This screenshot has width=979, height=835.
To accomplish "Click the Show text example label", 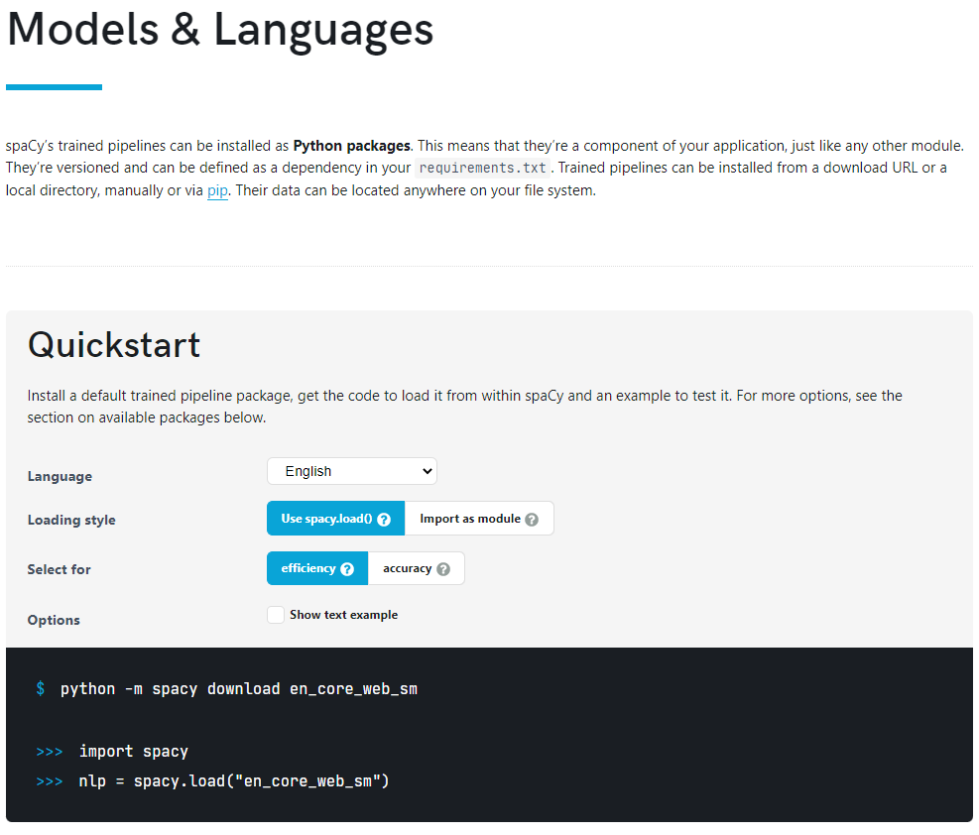I will [x=343, y=615].
